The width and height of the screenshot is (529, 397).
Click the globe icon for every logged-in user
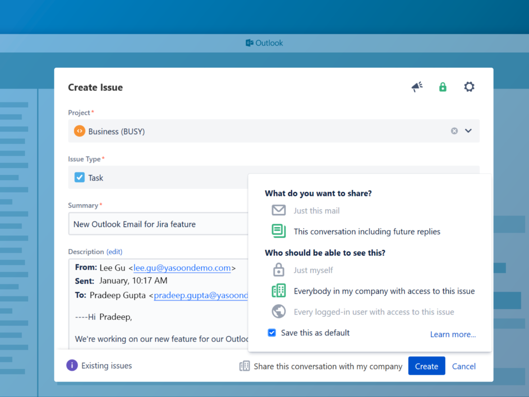[x=279, y=311]
